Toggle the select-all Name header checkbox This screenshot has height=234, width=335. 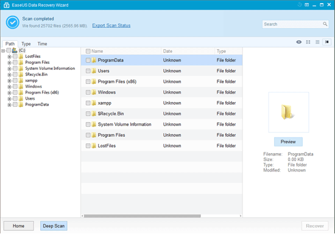click(x=88, y=51)
